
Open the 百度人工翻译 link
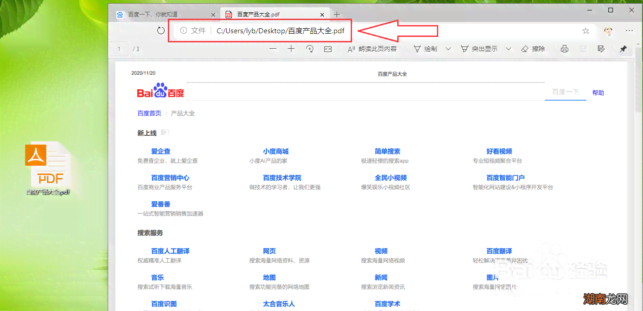[x=170, y=251]
